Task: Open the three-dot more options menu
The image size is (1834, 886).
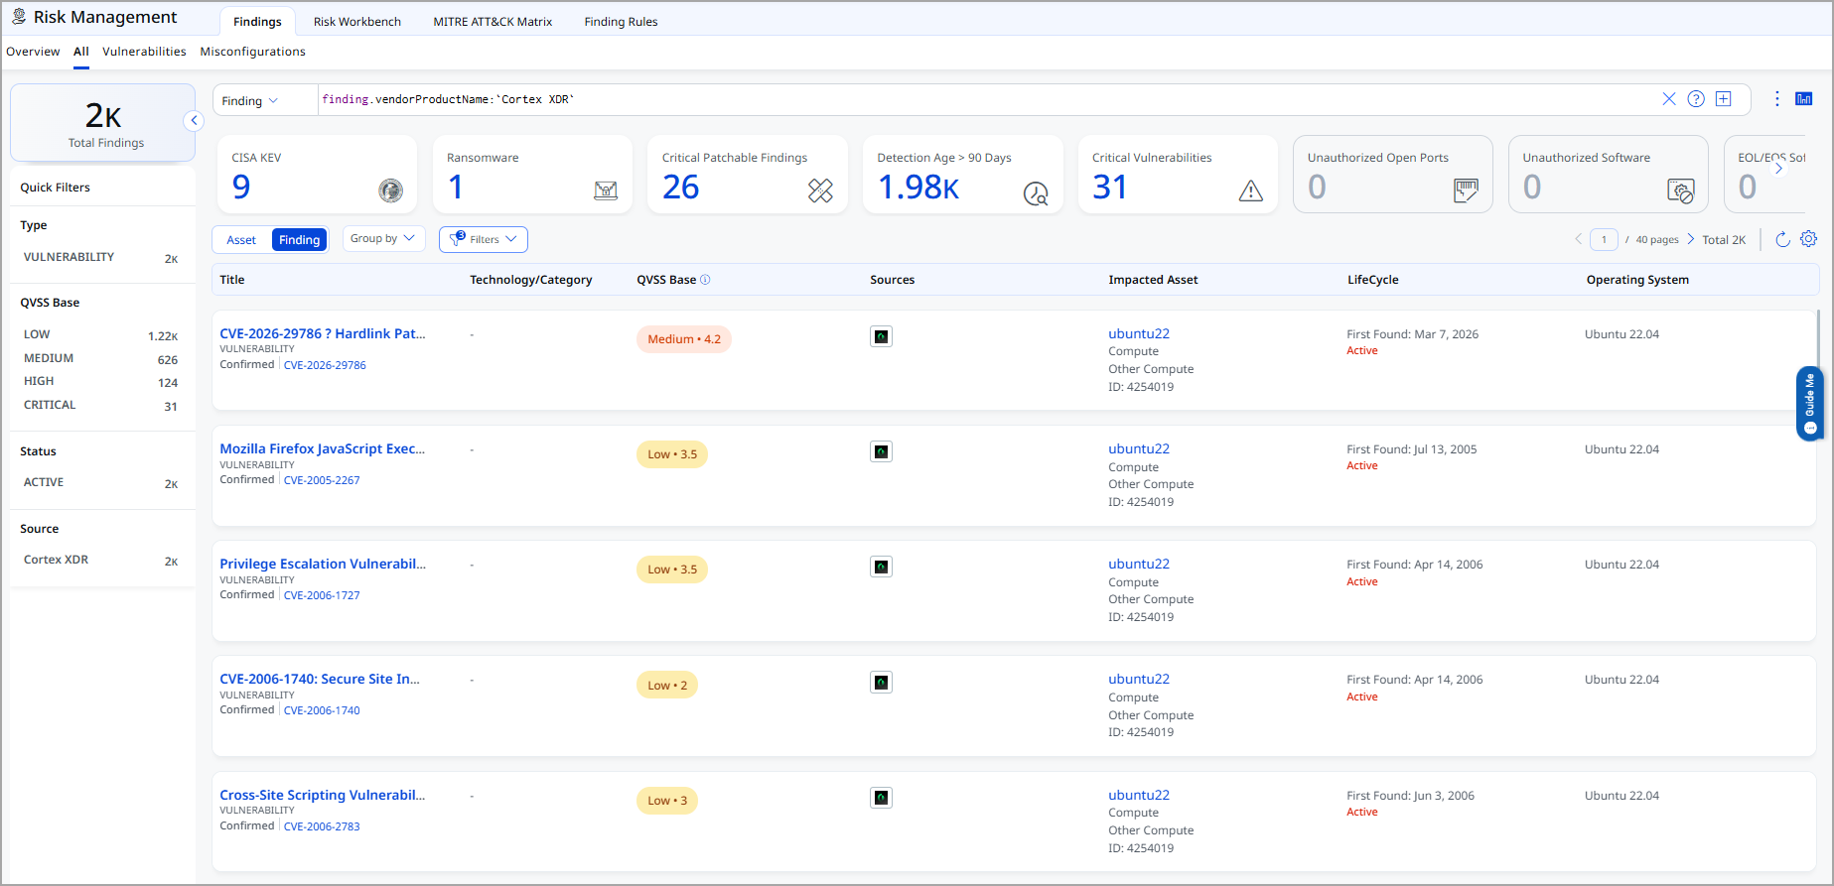Action: tap(1776, 99)
